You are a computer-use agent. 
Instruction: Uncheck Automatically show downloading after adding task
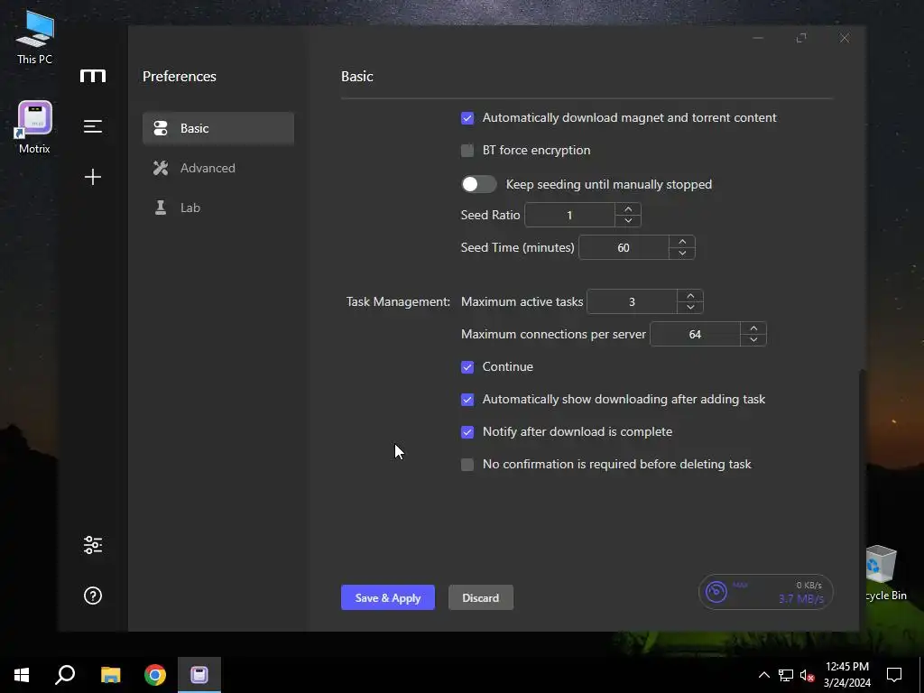[x=467, y=400]
